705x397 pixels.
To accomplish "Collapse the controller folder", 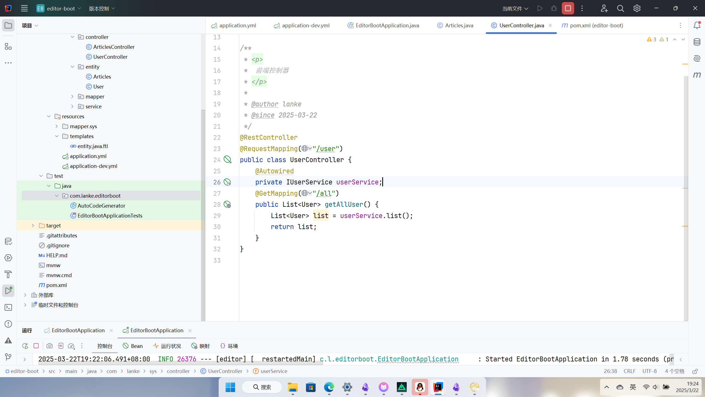I will [x=72, y=37].
